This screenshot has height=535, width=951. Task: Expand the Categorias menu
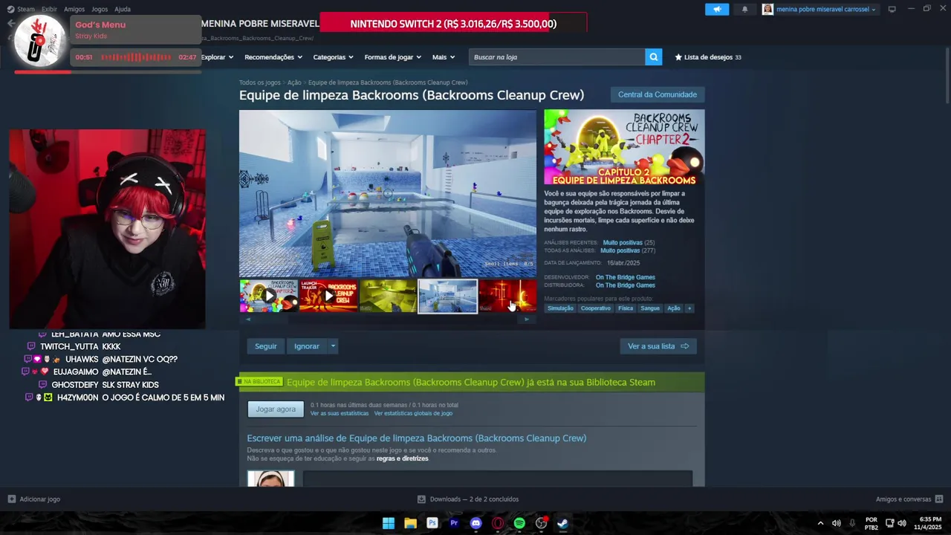point(332,57)
